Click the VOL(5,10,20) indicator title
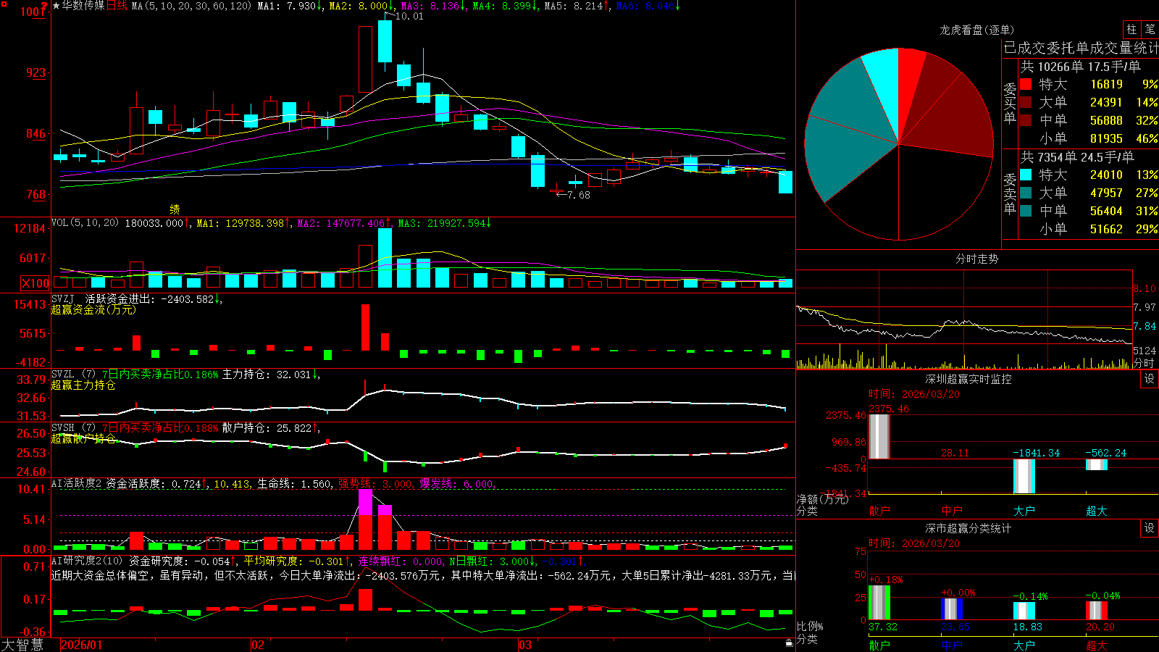Image resolution: width=1159 pixels, height=652 pixels. 85,223
